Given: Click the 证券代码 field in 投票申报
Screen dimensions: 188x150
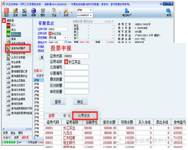Looking at the screenshot, I should [77, 56].
